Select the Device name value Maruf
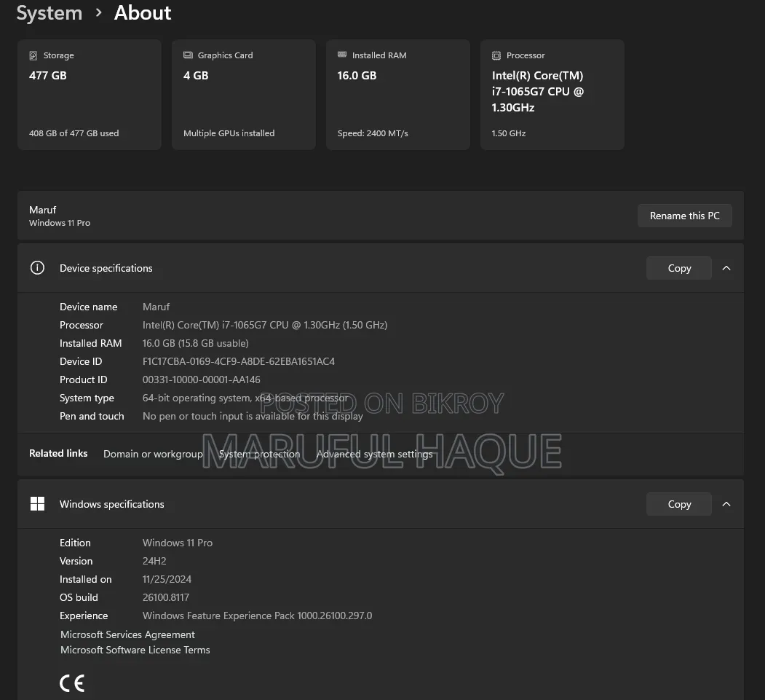 pyautogui.click(x=156, y=307)
